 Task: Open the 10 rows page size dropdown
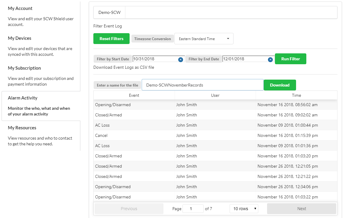point(244,209)
